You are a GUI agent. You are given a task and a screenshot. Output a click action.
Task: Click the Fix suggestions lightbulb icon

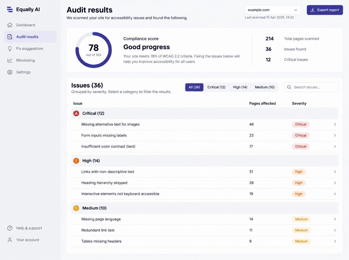click(10, 48)
